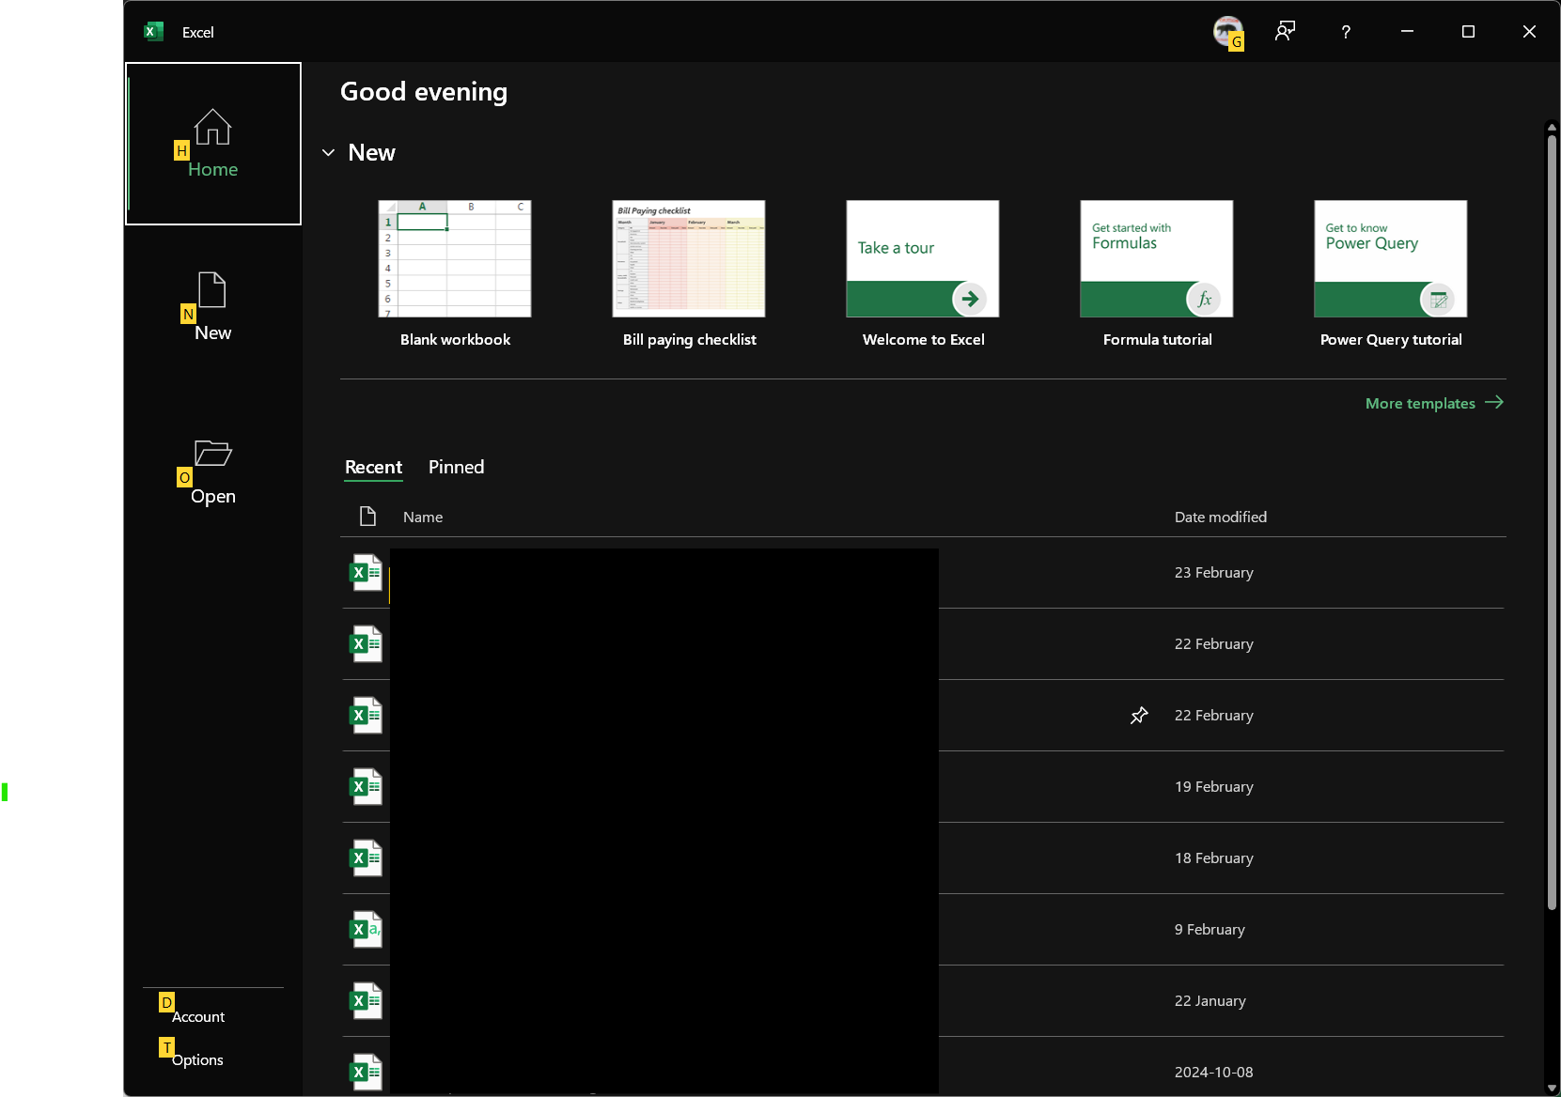Open Help with the question mark

(x=1346, y=32)
